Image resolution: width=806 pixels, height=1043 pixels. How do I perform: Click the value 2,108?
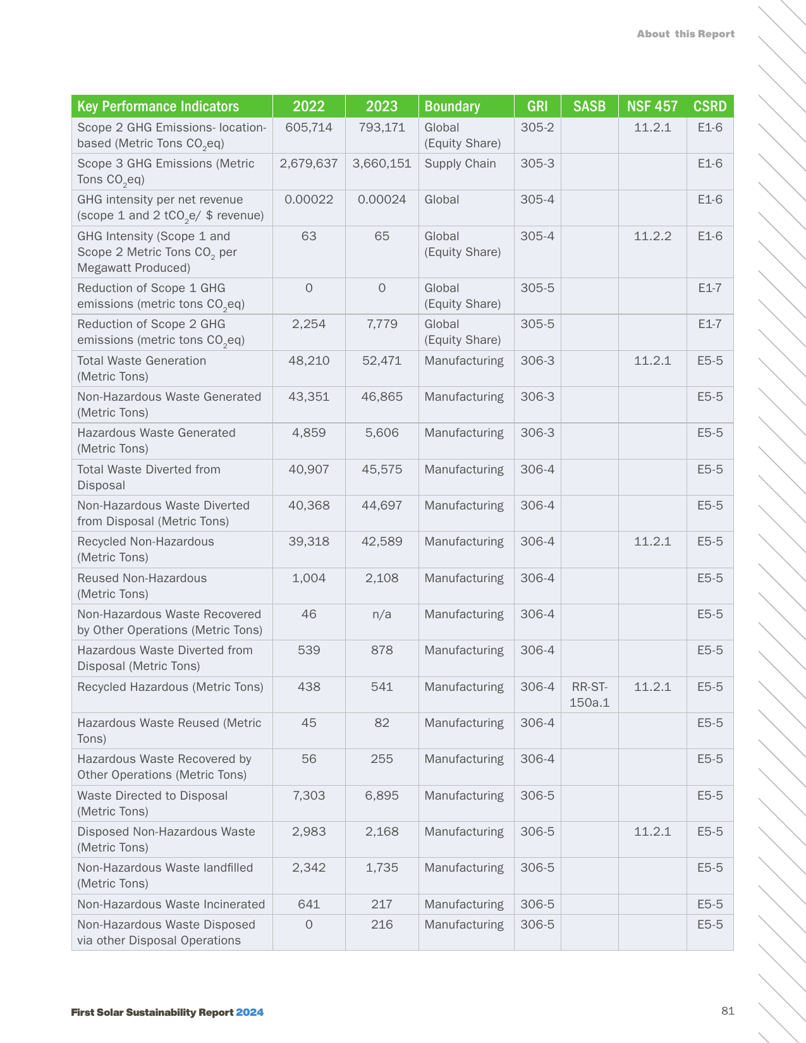[x=382, y=578]
